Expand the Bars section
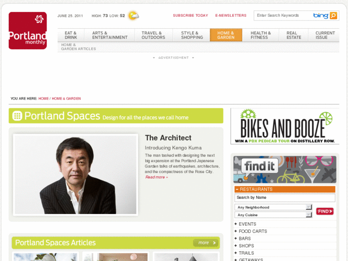The height and width of the screenshot is (261, 348). point(242,238)
